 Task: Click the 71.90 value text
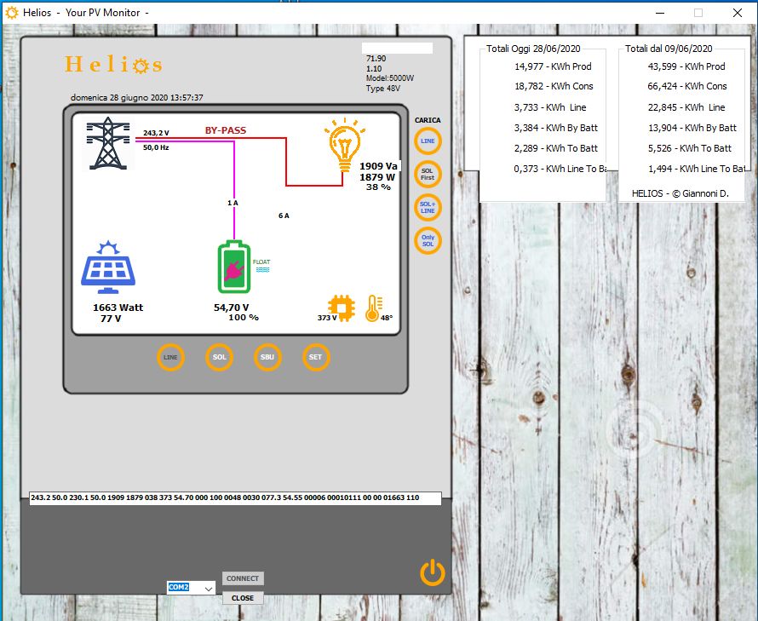(x=376, y=59)
